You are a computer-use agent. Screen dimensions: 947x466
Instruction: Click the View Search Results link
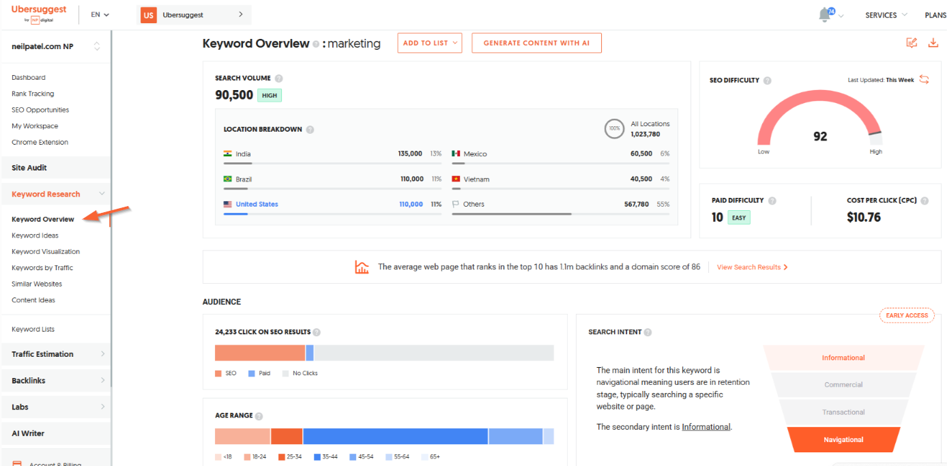(x=752, y=267)
